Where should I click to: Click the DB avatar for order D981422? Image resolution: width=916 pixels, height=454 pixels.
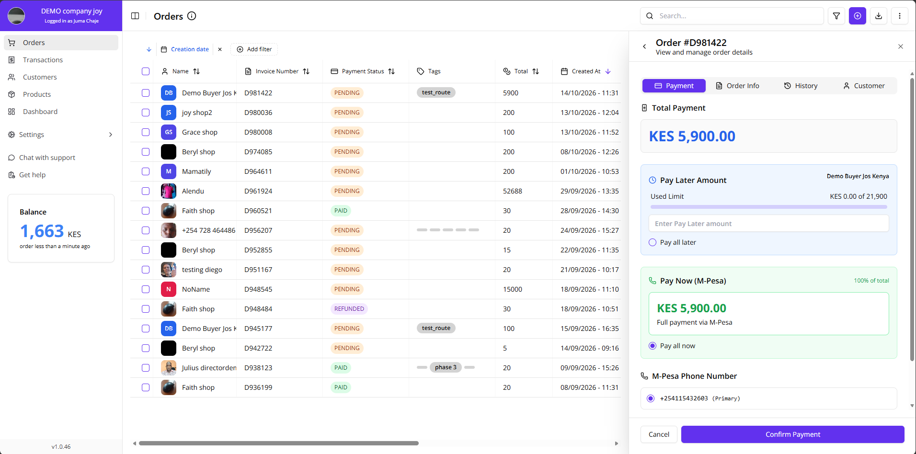[169, 93]
